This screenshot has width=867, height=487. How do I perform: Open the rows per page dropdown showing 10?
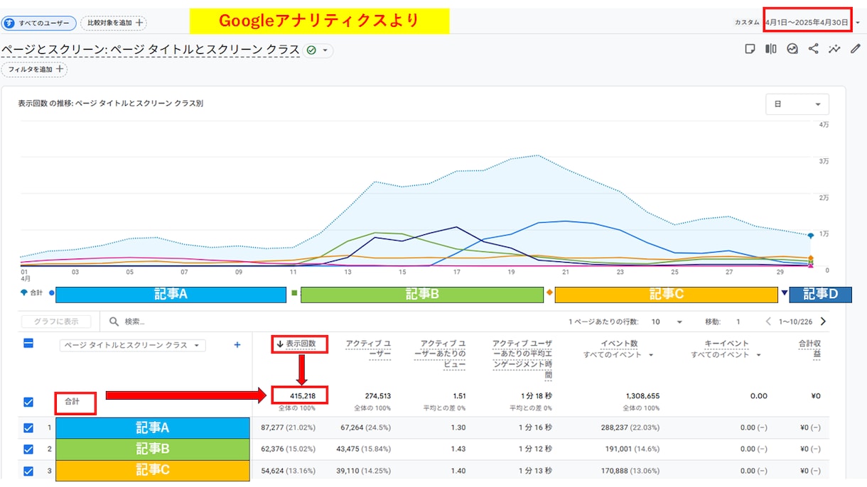click(x=667, y=322)
